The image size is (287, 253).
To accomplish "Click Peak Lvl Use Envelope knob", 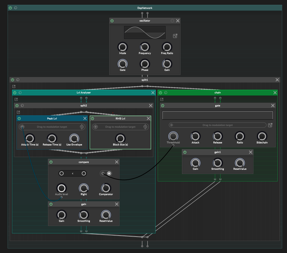I will click(x=74, y=138).
